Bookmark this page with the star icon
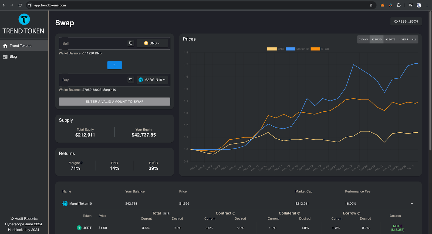Image resolution: width=432 pixels, height=234 pixels. click(371, 5)
